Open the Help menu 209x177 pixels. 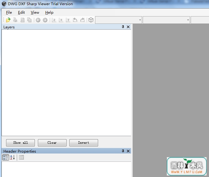pos(49,13)
